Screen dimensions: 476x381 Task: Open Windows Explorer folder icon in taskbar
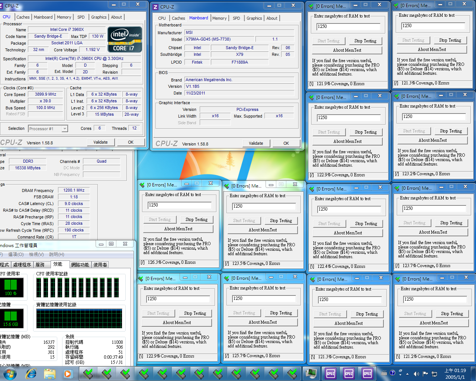click(x=49, y=374)
